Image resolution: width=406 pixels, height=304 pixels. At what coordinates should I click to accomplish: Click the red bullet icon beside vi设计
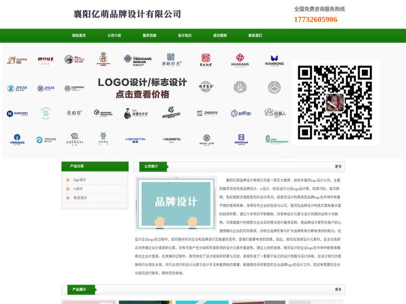click(68, 189)
